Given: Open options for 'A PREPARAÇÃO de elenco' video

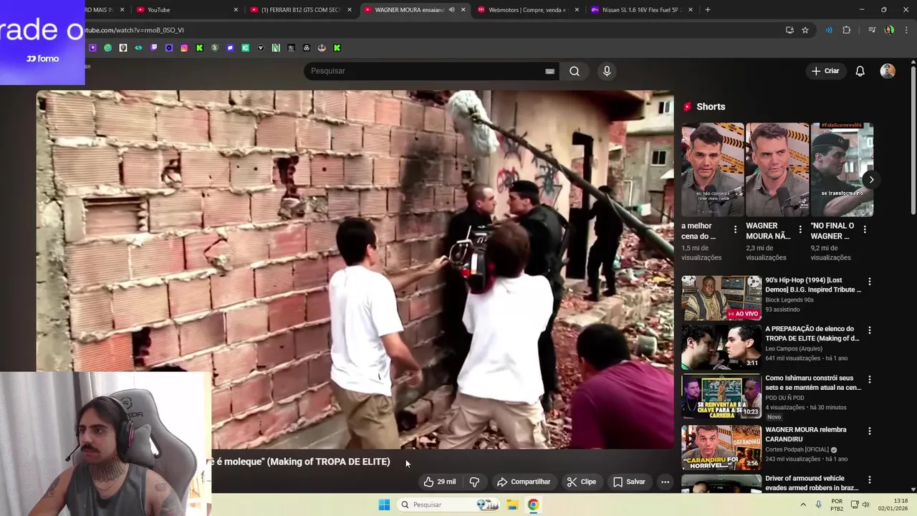Looking at the screenshot, I should tap(869, 330).
